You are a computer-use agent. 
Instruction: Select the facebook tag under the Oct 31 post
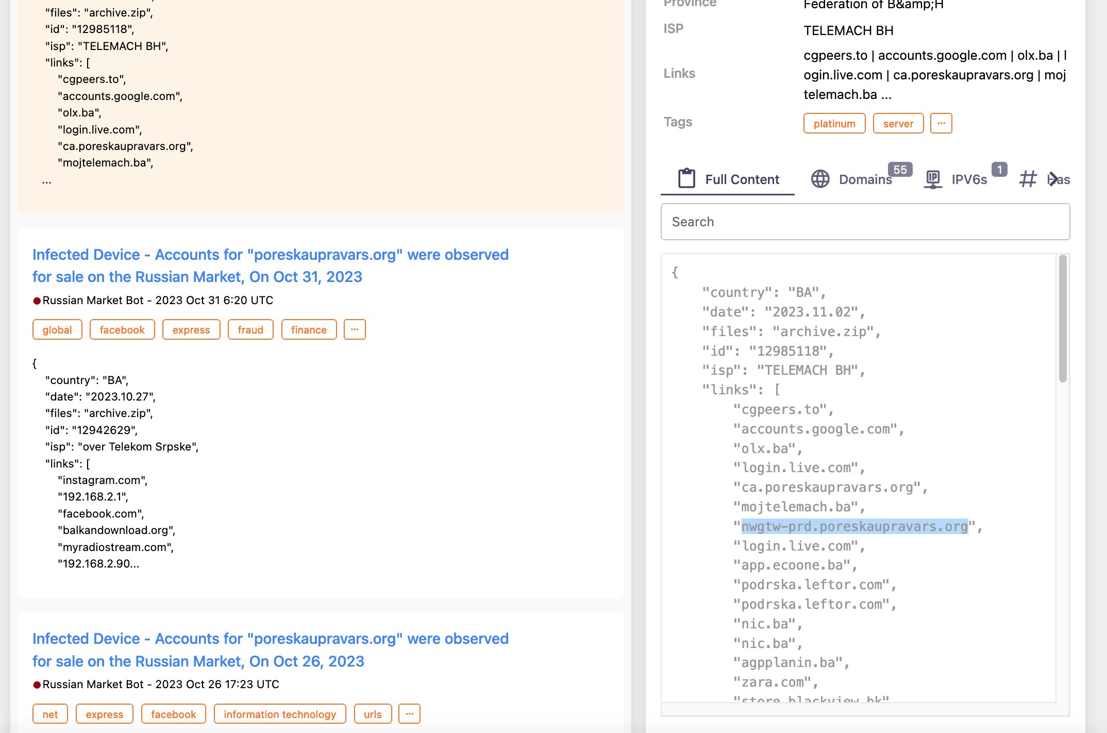coord(122,330)
